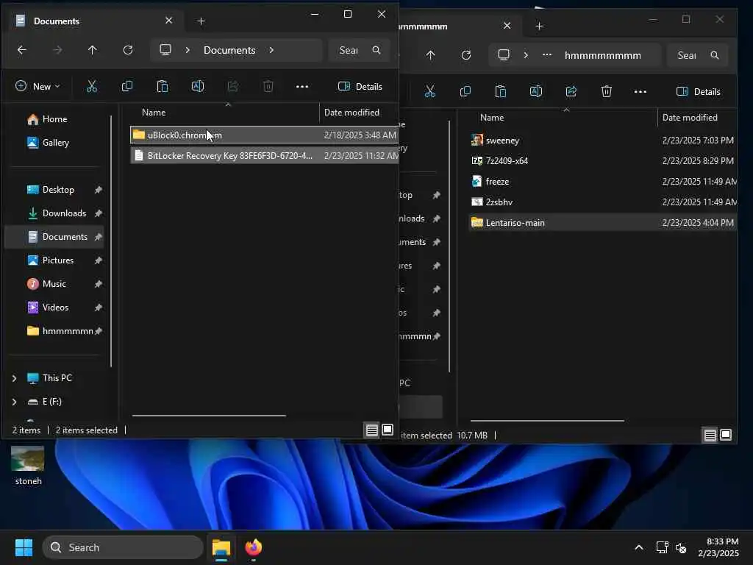
Task: Close the hmmmmmmmm tab
Action: (507, 26)
